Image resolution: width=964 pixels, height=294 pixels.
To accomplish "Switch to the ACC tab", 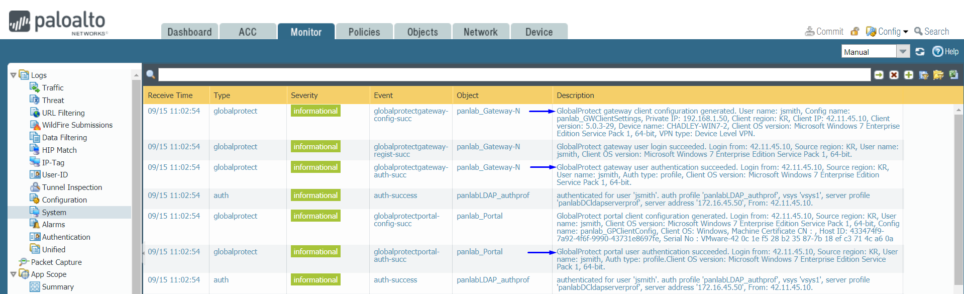I will 248,32.
